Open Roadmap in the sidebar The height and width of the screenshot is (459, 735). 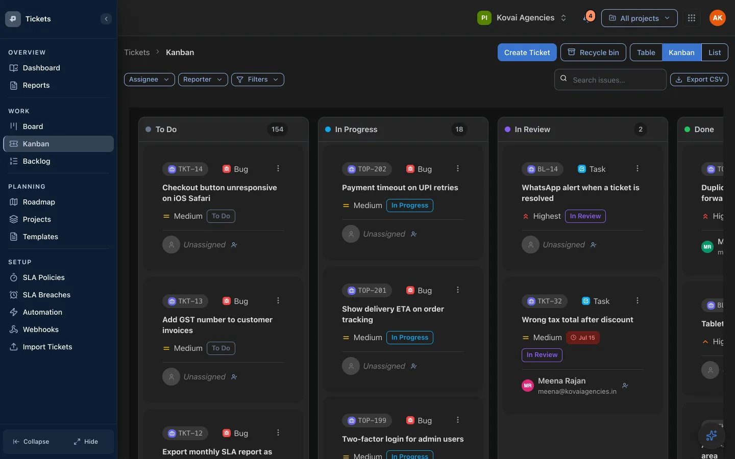click(x=58, y=202)
